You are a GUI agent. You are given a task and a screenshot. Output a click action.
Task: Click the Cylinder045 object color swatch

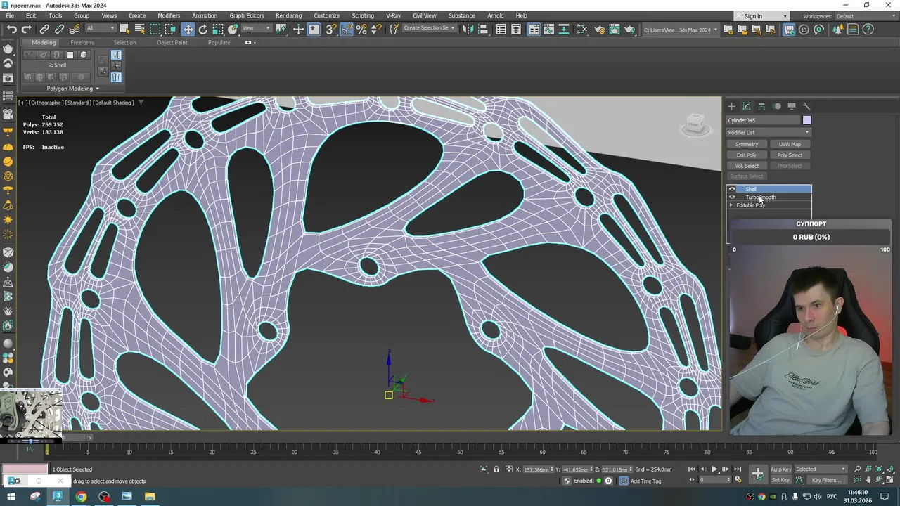coord(806,120)
